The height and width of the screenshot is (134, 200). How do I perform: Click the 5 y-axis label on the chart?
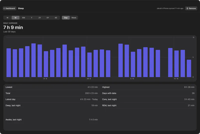[x=193, y=57]
